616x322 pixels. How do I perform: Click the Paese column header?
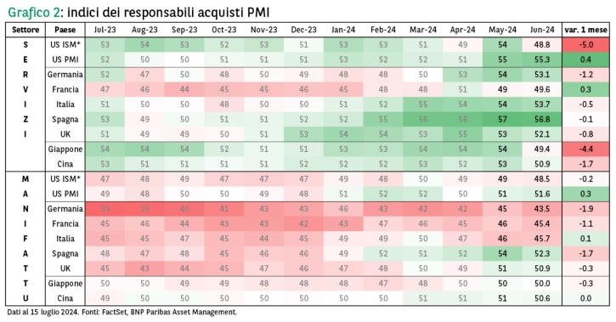(65, 30)
